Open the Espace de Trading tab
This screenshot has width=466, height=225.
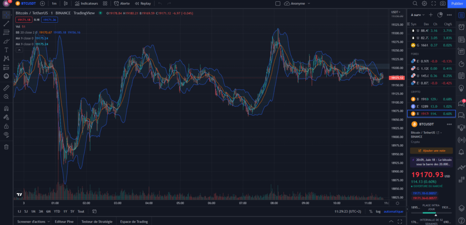(134, 221)
